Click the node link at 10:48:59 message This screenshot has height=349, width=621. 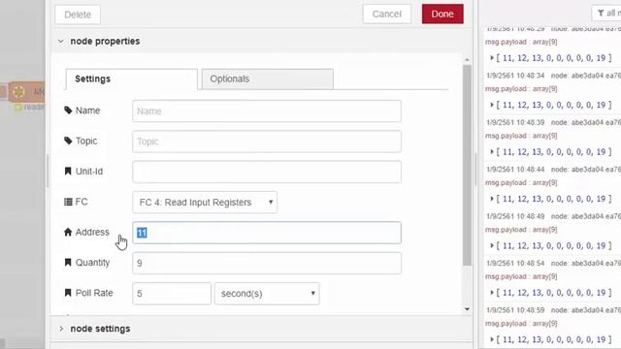tap(586, 310)
